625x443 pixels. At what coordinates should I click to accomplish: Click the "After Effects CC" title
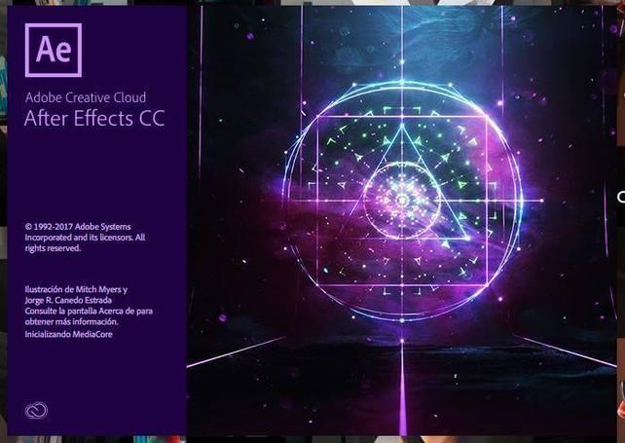click(94, 120)
